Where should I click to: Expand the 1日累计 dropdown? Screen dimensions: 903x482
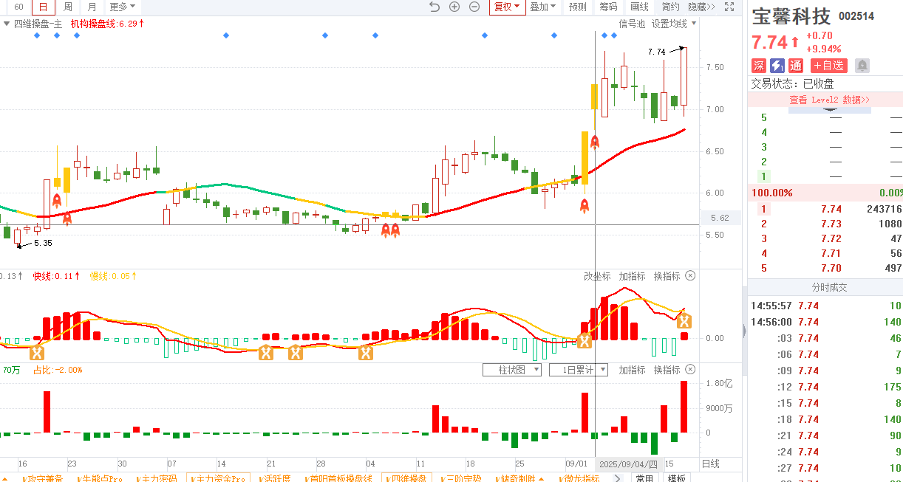click(x=579, y=370)
